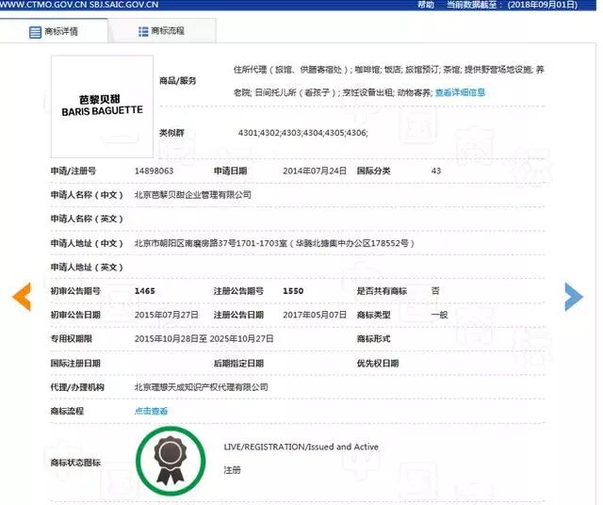Click the 优先权日期 label
The image size is (603, 505).
coord(377,364)
